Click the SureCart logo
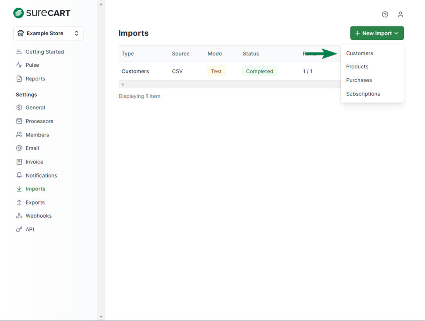 (42, 13)
